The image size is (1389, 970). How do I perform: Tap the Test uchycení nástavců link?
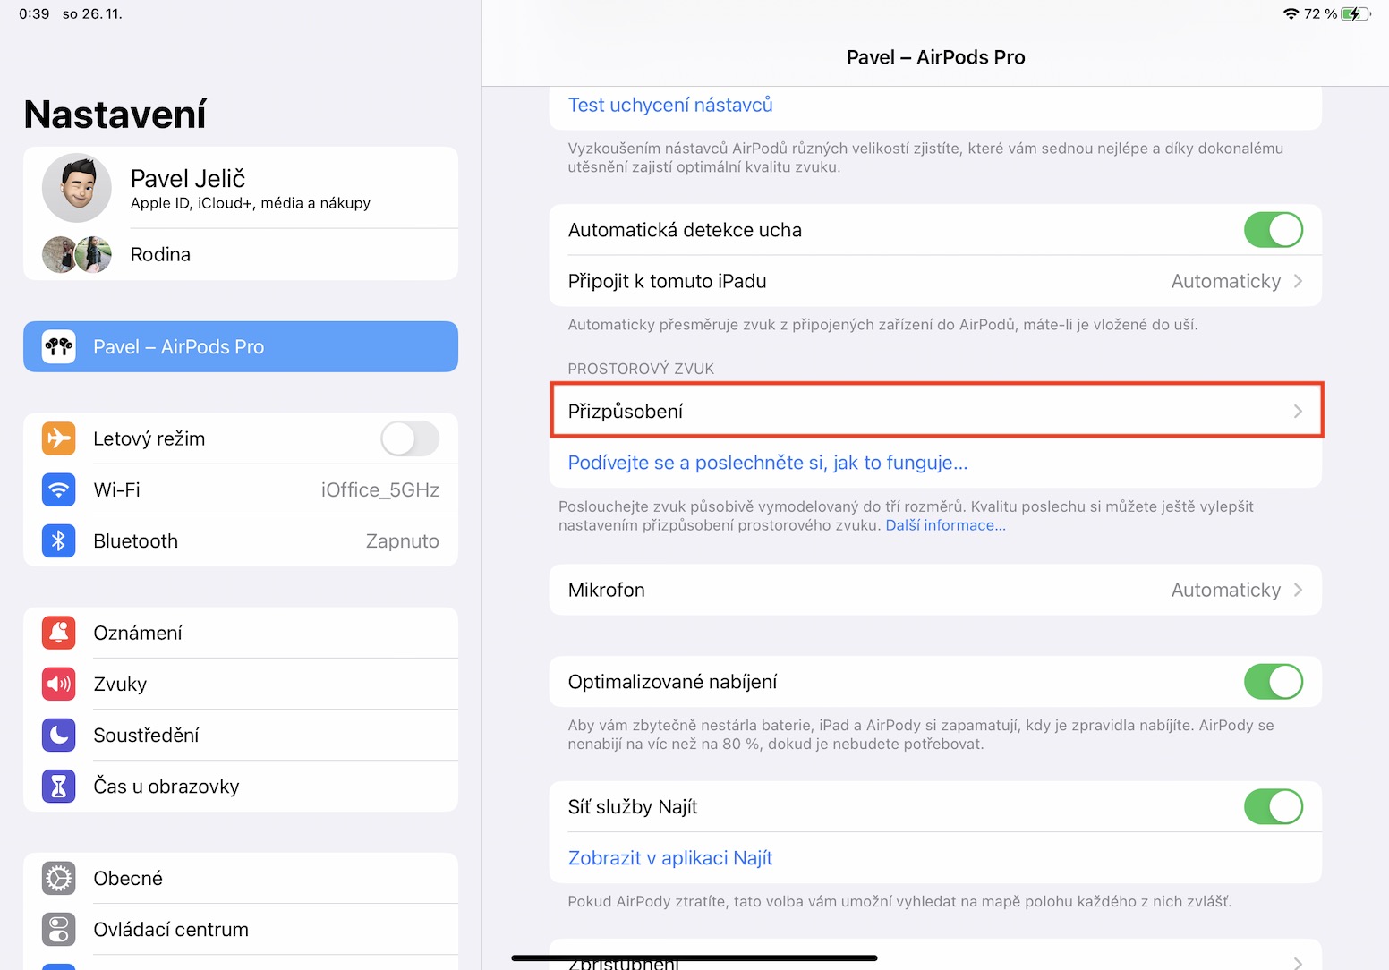click(x=670, y=105)
